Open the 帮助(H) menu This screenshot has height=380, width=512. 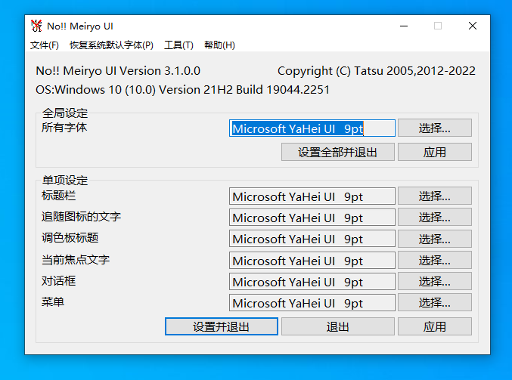(219, 45)
